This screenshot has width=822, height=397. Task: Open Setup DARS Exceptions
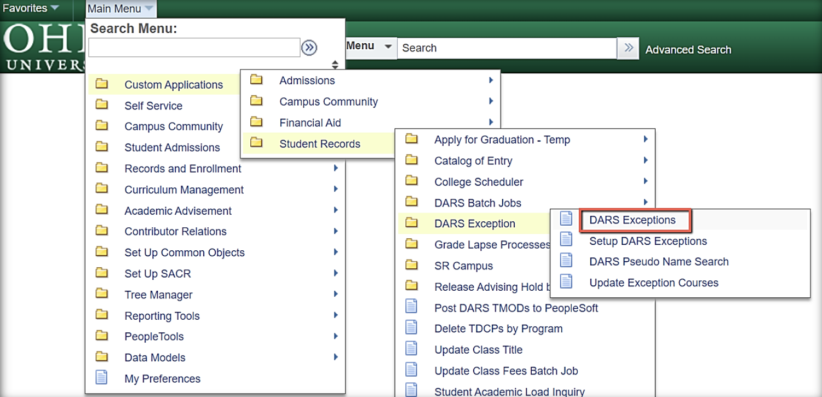(x=648, y=241)
